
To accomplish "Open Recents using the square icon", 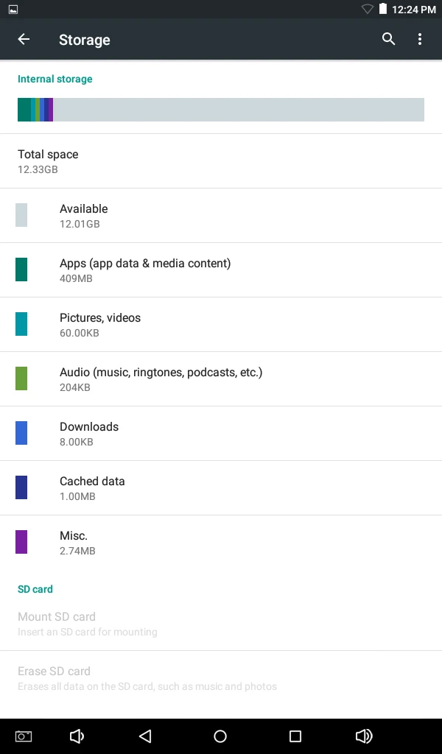I will coord(294,735).
